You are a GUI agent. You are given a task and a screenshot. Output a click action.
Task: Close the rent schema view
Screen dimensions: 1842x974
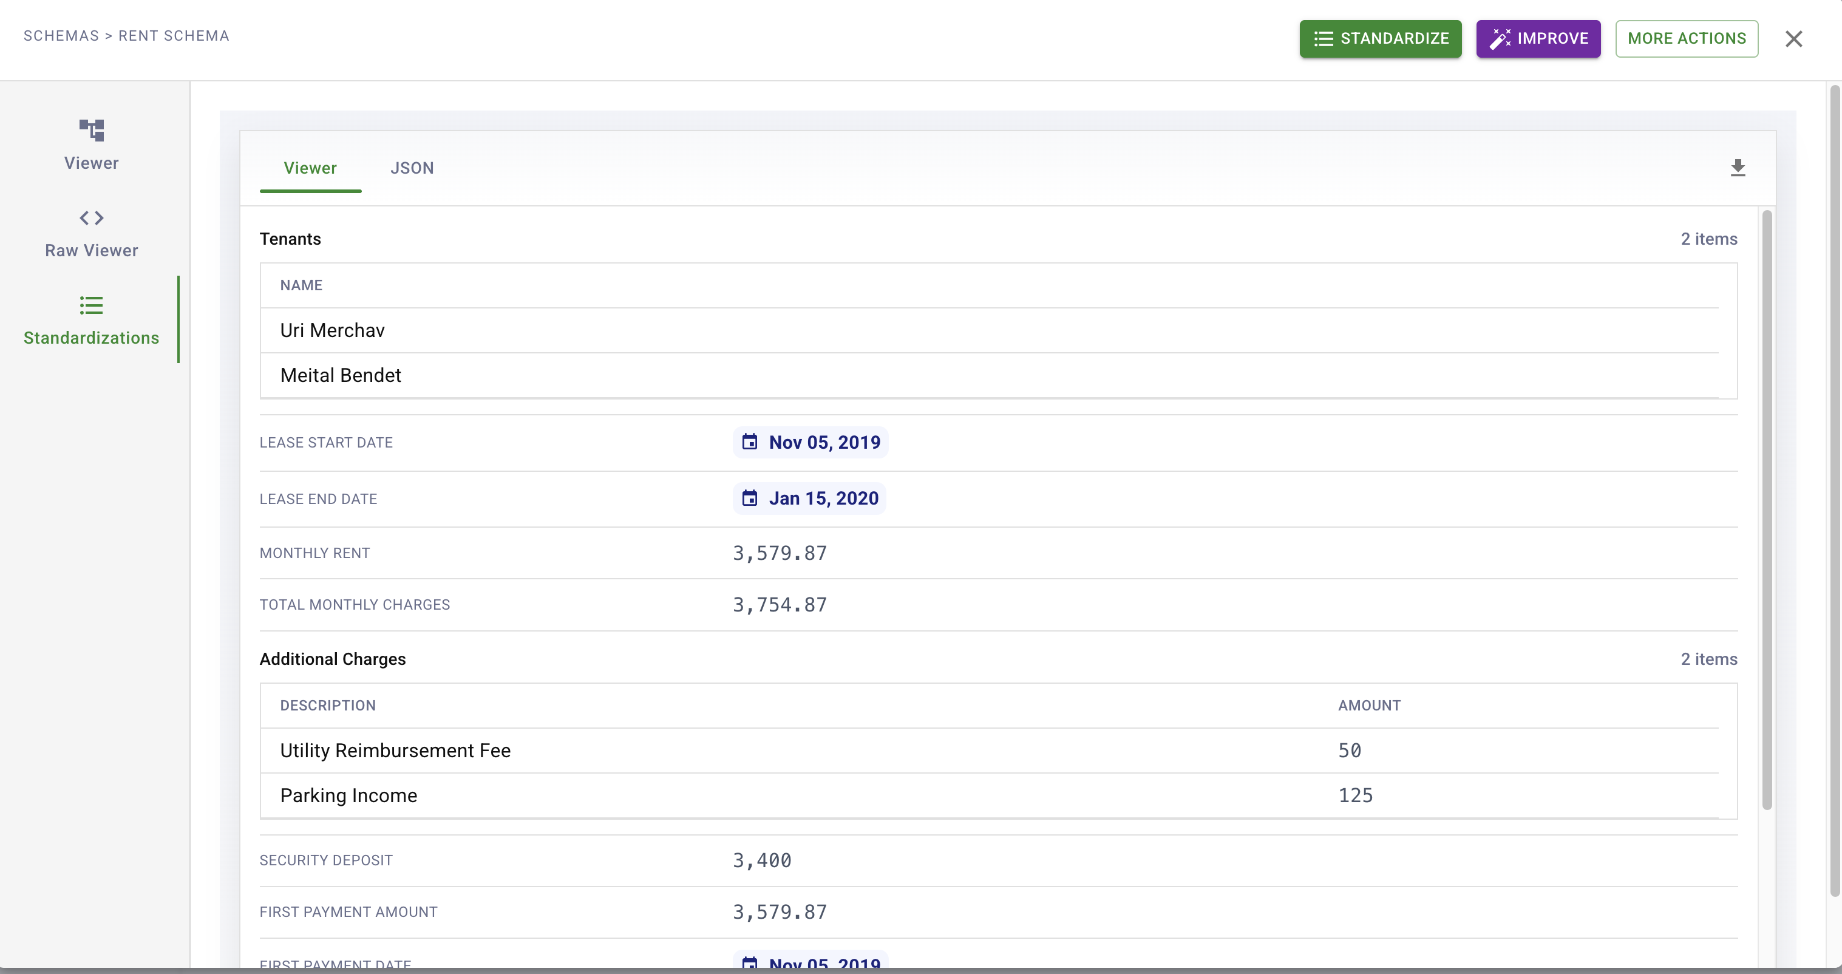(x=1793, y=39)
